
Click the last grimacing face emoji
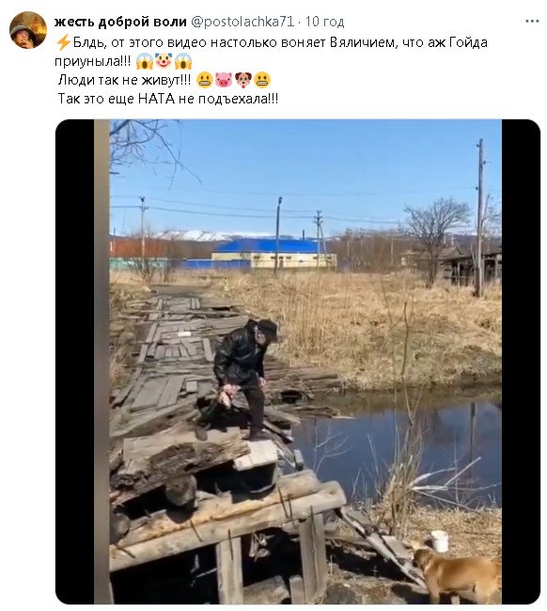pyautogui.click(x=262, y=80)
